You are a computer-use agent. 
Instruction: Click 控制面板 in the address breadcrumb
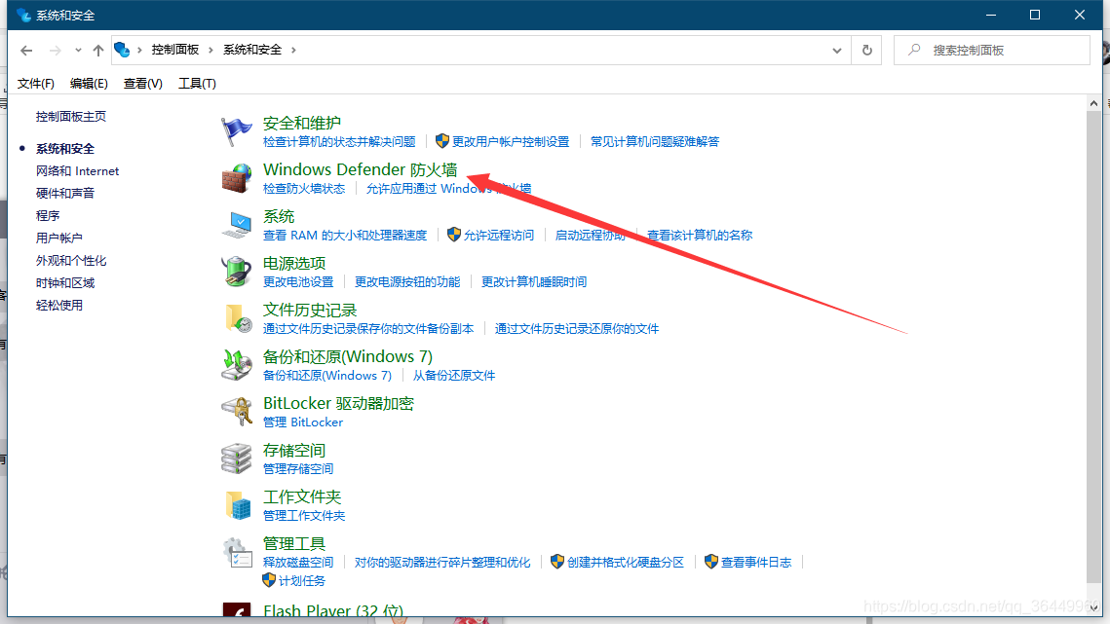tap(174, 50)
